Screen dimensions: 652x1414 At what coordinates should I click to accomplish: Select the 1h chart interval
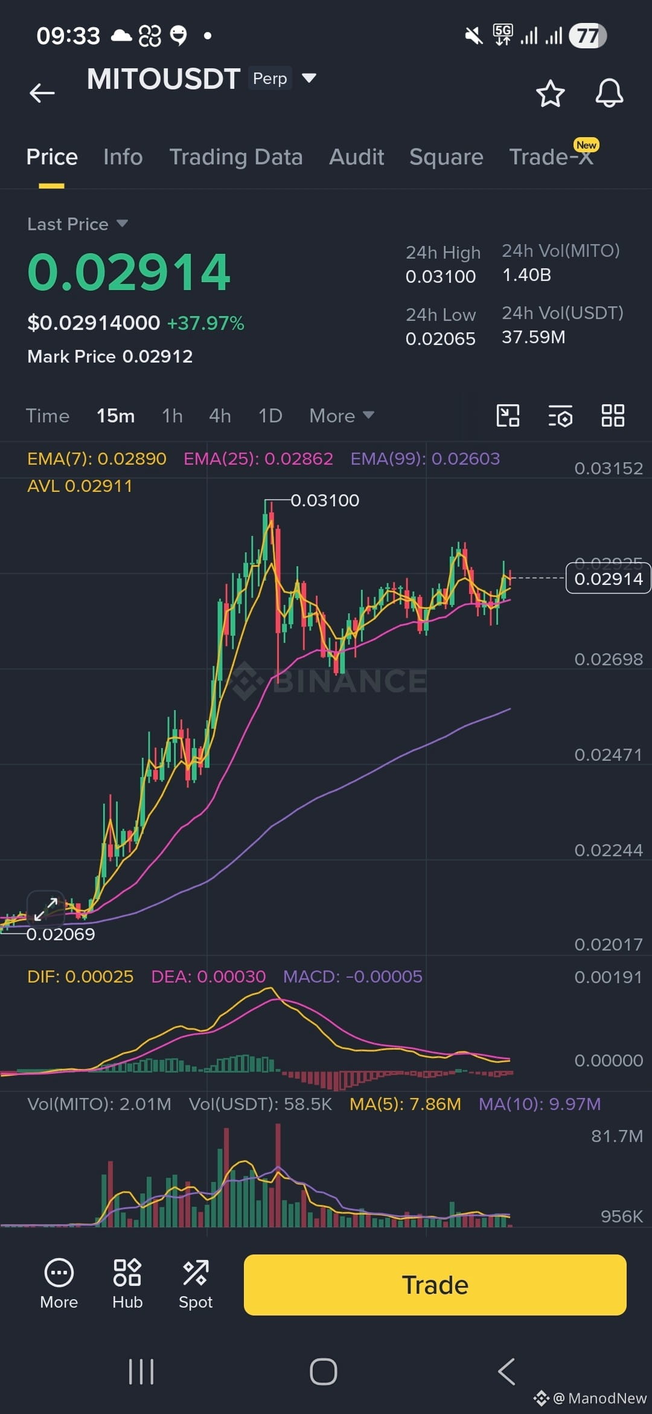pos(172,416)
